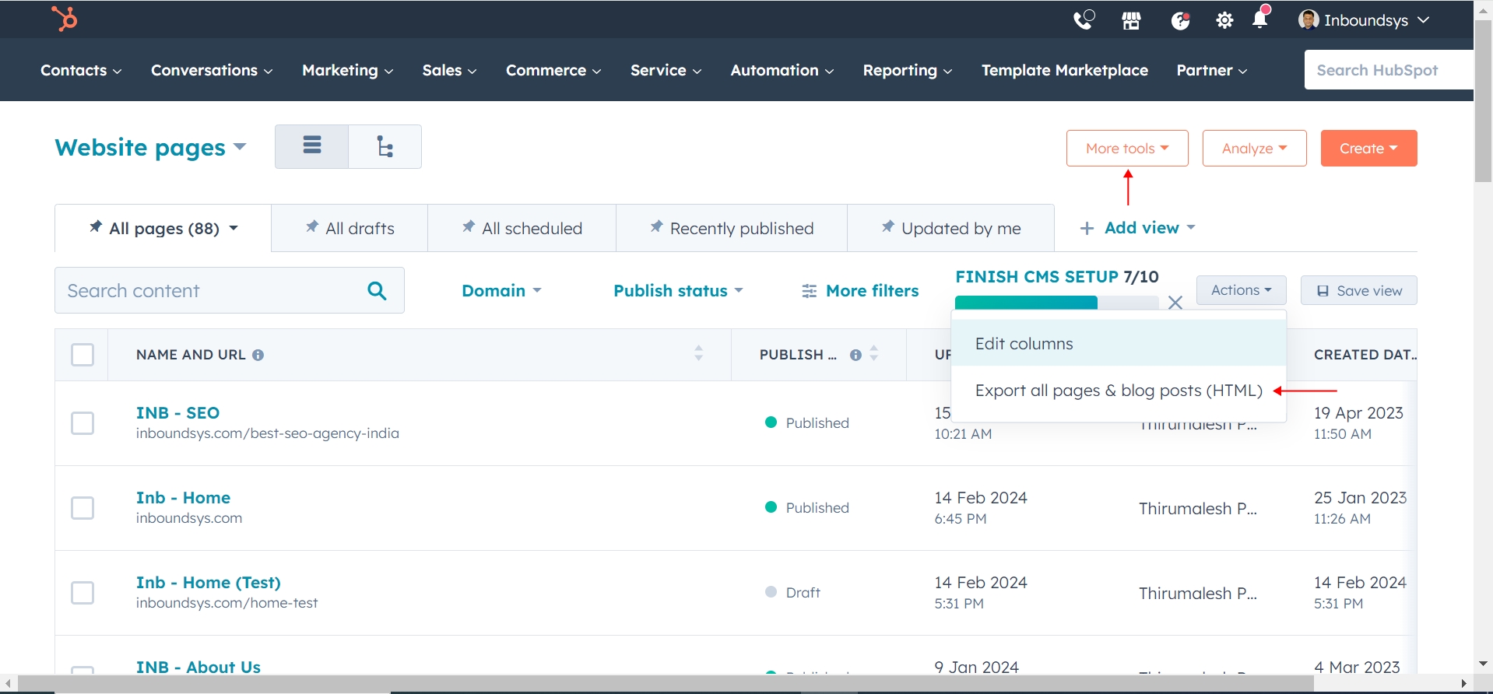Image resolution: width=1493 pixels, height=694 pixels.
Task: Sort by the PUBLISH status column arrows
Action: click(873, 353)
